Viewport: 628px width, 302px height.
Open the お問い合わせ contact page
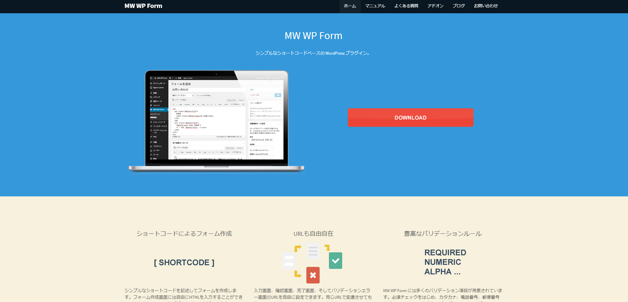[486, 6]
